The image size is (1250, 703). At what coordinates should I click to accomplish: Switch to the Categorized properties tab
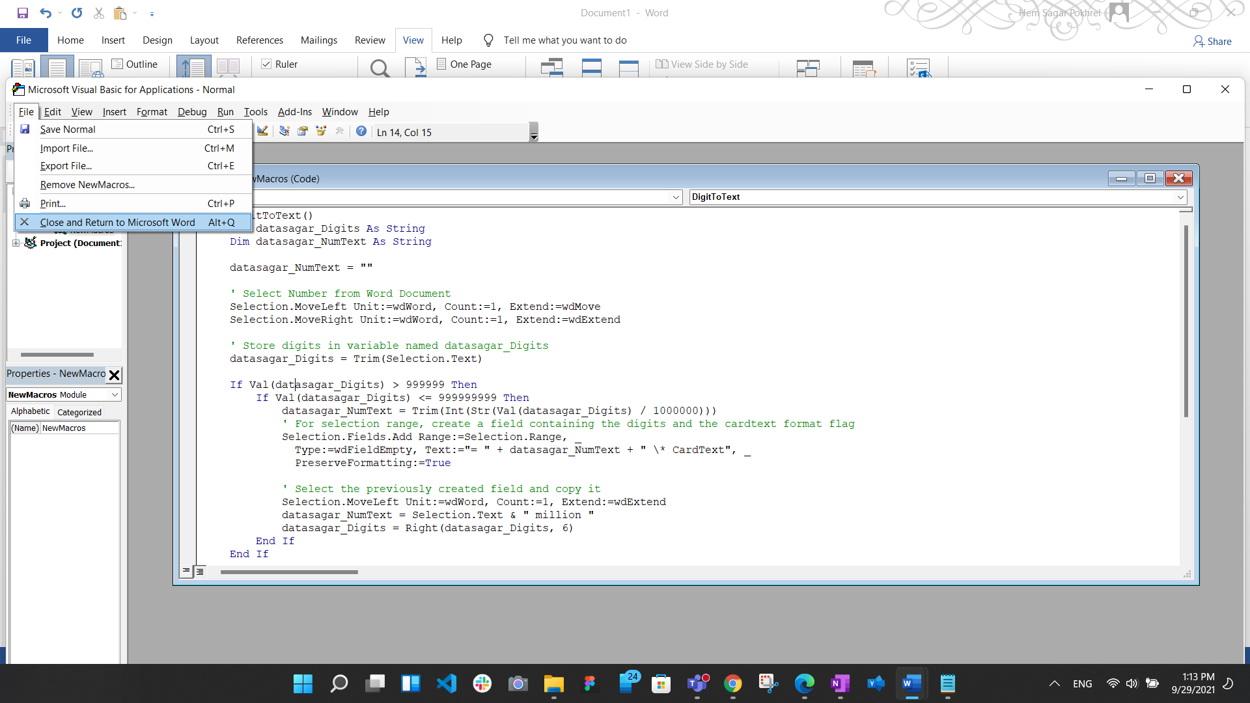[x=79, y=412]
